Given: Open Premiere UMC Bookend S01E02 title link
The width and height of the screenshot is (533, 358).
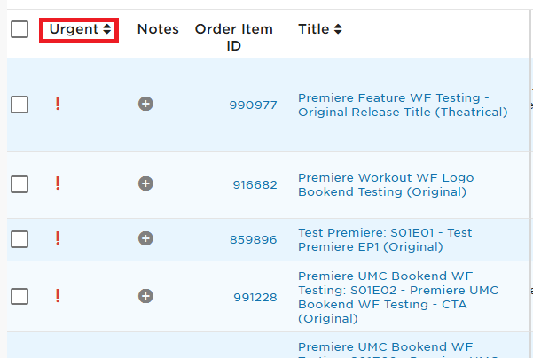Looking at the screenshot, I should coord(398,297).
